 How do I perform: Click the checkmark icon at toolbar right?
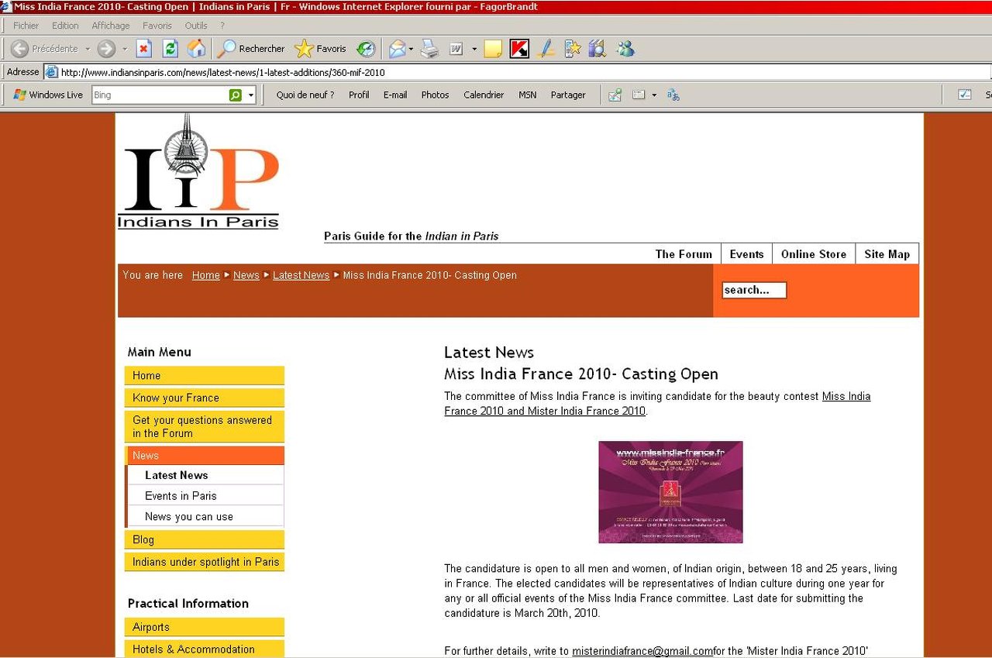[965, 95]
